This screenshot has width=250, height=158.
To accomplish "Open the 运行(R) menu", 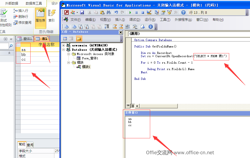I will [x=150, y=20].
